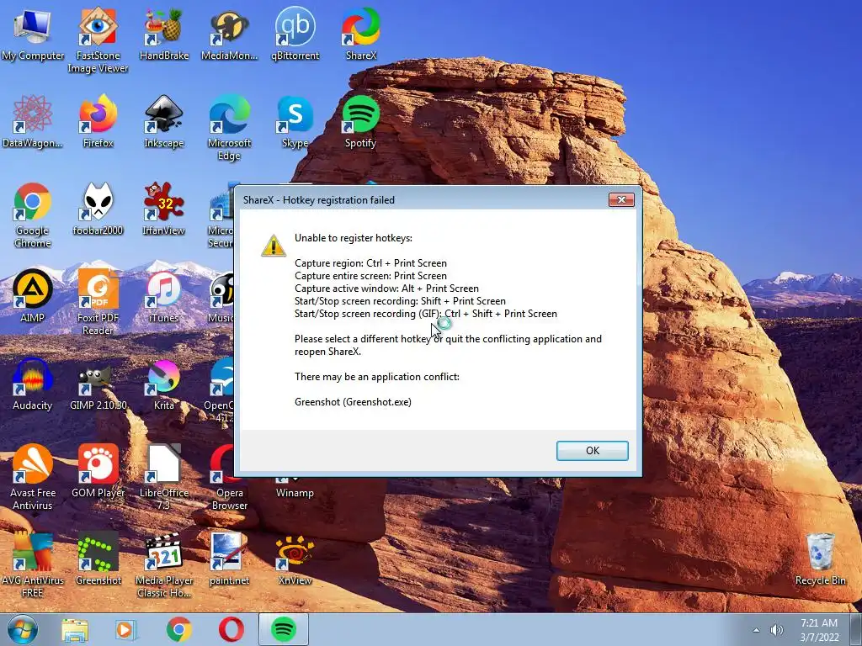Select the Spotify desktop shortcut

click(360, 123)
